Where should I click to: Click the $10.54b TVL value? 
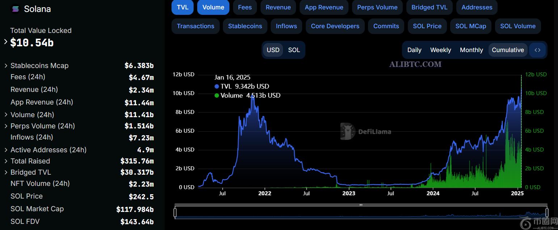click(32, 43)
